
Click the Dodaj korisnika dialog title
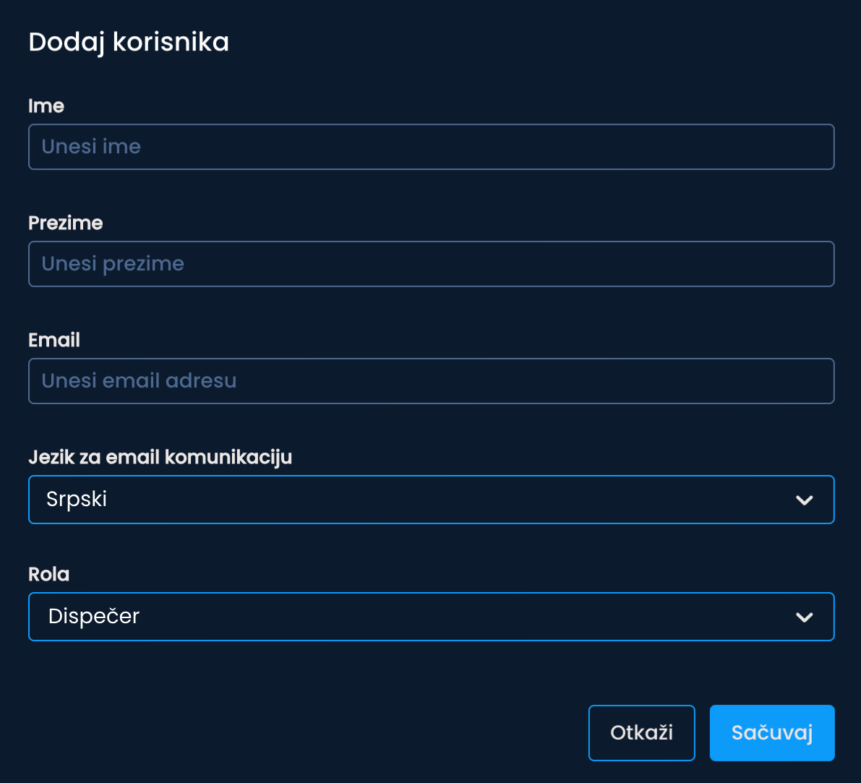[129, 42]
